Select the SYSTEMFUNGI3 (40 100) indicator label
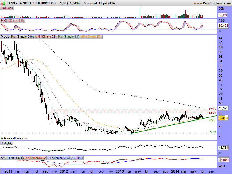Viewport: 232px width, 174px height. point(65,158)
